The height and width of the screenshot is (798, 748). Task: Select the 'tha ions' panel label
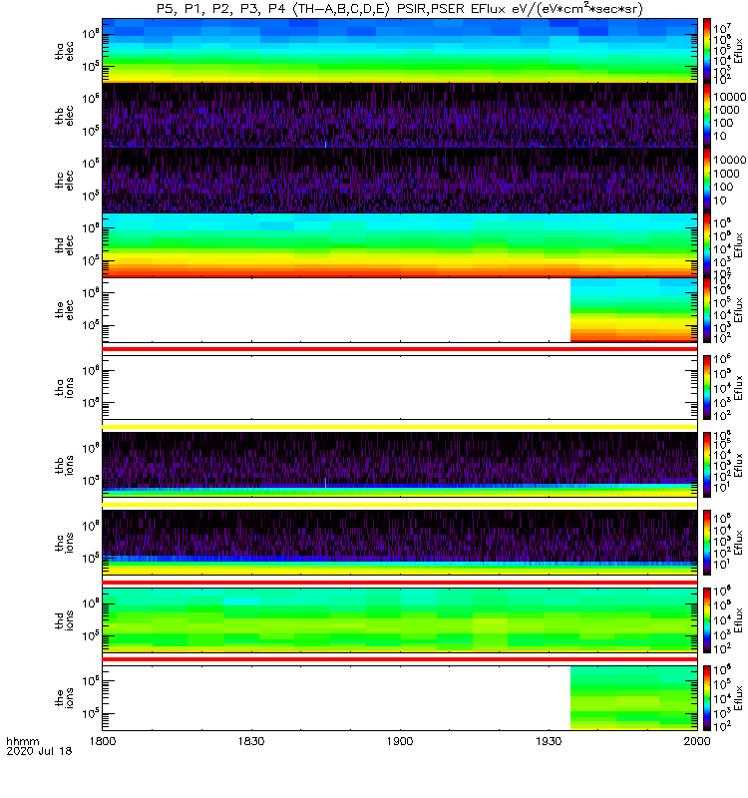[65, 387]
